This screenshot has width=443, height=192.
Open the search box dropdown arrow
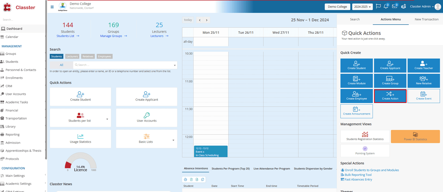[175, 65]
